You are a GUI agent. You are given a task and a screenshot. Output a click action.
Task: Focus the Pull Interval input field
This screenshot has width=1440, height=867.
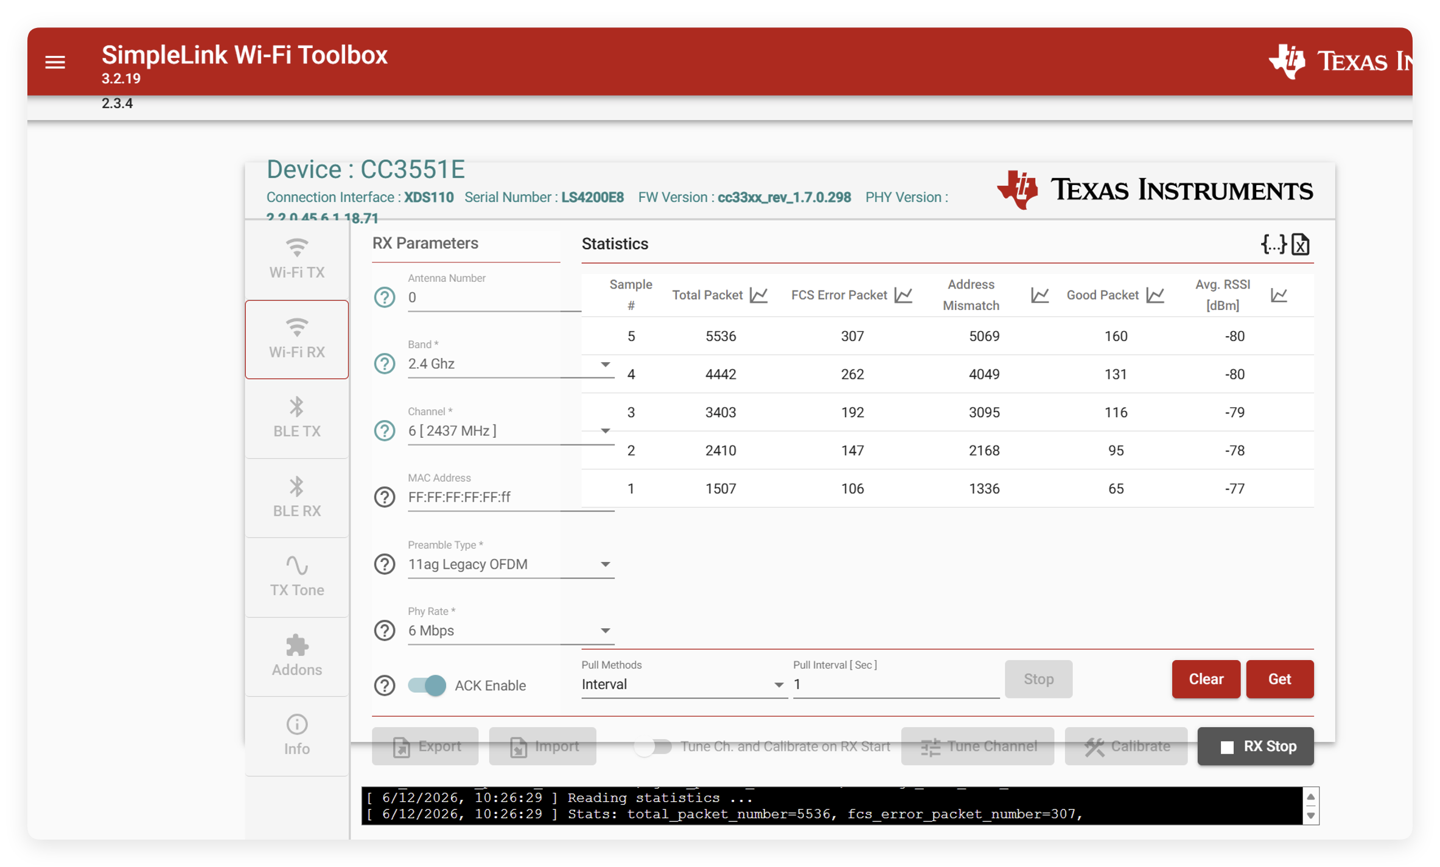tap(896, 684)
